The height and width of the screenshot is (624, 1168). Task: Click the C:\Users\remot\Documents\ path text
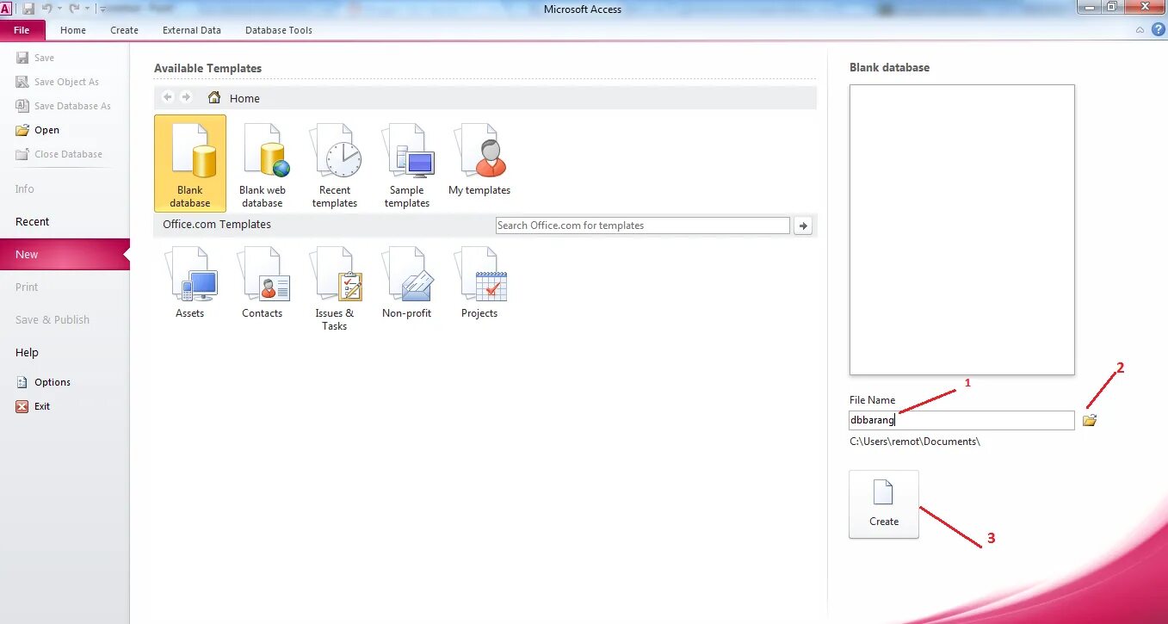[915, 442]
